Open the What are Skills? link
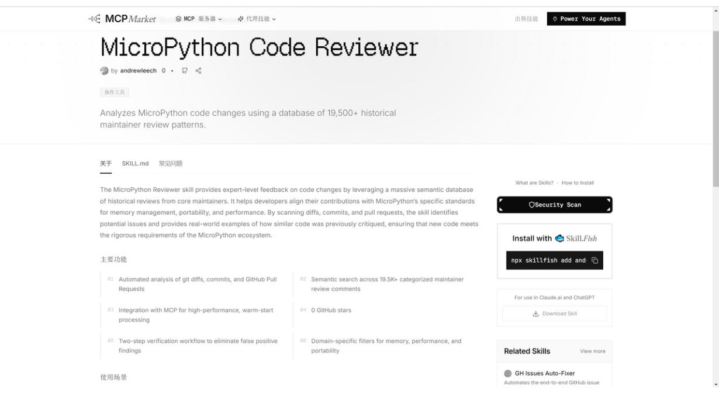Viewport: 719px width, 393px height. (534, 183)
